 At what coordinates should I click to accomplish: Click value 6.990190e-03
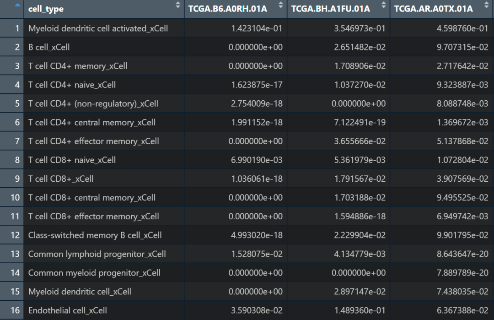coord(257,160)
